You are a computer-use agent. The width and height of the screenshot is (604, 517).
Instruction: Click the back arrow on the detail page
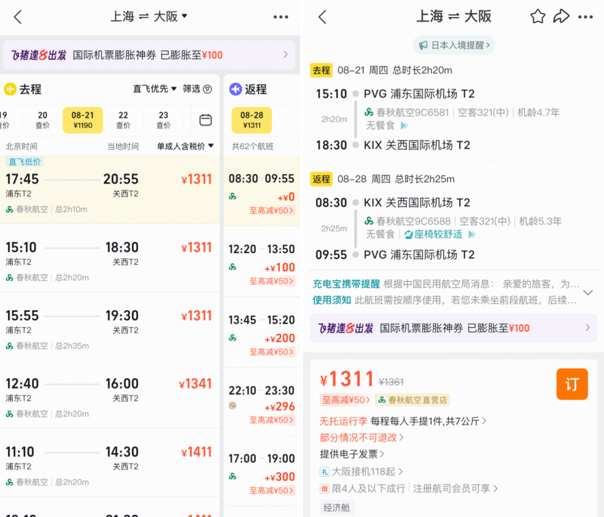tap(322, 17)
